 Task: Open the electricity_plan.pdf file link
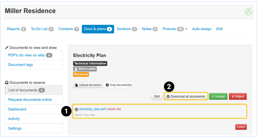pos(92,109)
